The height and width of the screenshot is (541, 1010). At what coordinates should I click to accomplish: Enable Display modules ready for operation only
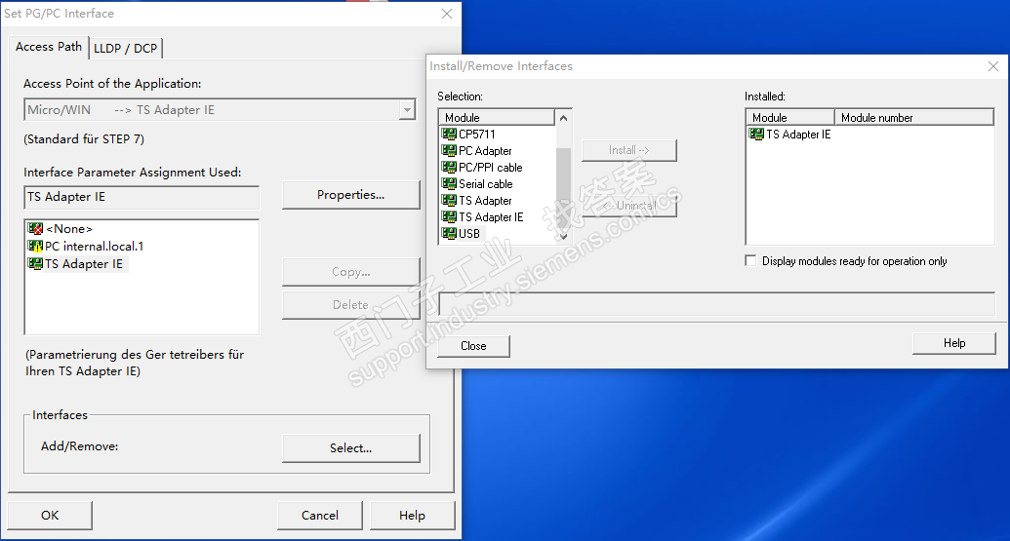[750, 260]
